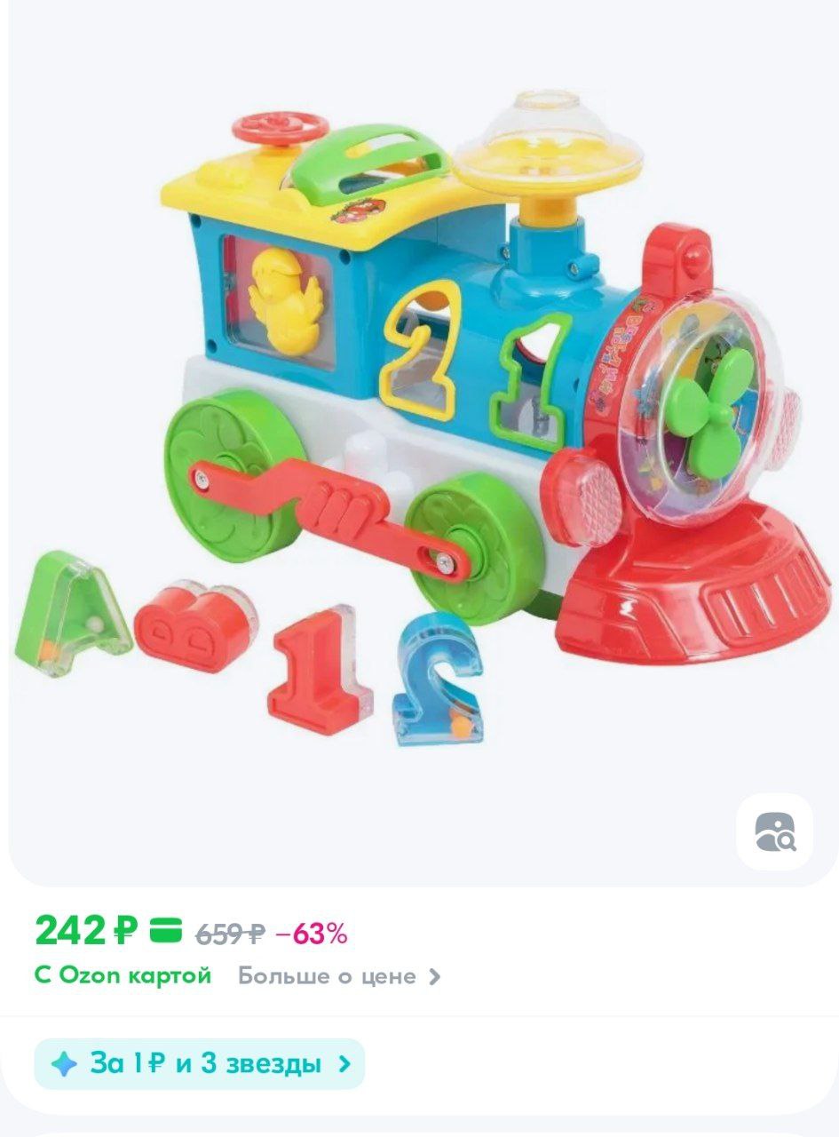Click the sparkle icon in stars offer
839x1137 pixels.
64,1063
